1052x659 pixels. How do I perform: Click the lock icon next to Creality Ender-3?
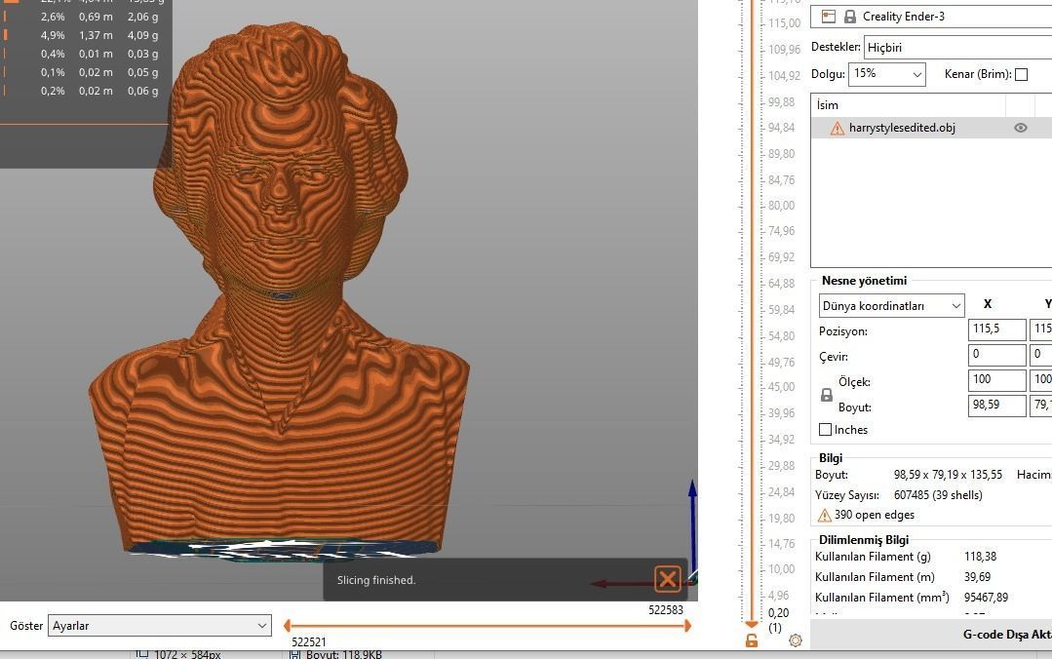[849, 17]
